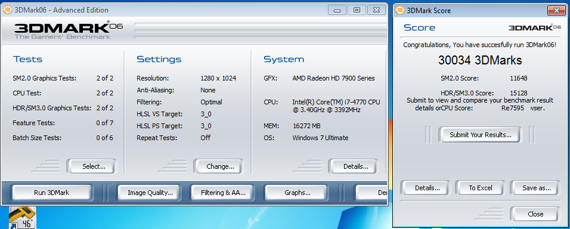The image size is (570, 229).
Task: Click Anti-Aliasing value None
Action: pyautogui.click(x=208, y=90)
